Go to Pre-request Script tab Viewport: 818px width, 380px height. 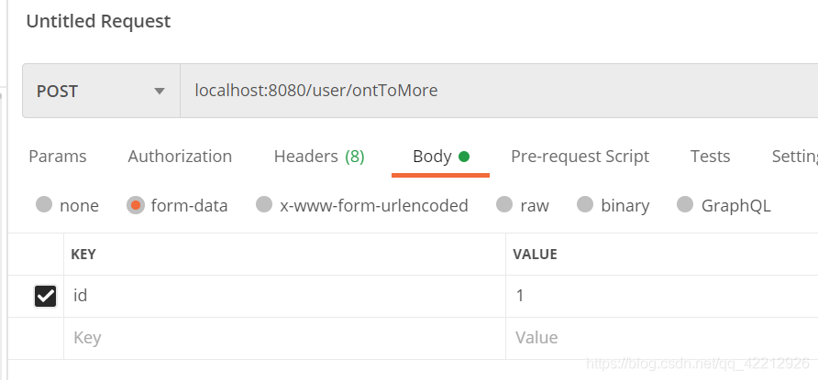tap(580, 157)
